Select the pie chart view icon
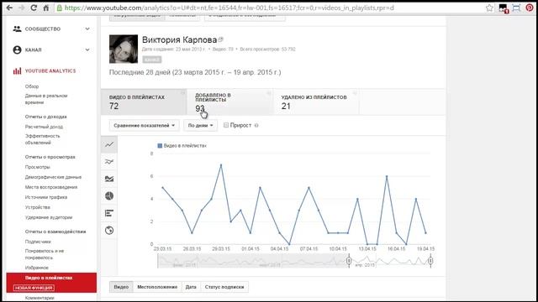Screen dimensions: 538x302 (x=109, y=195)
